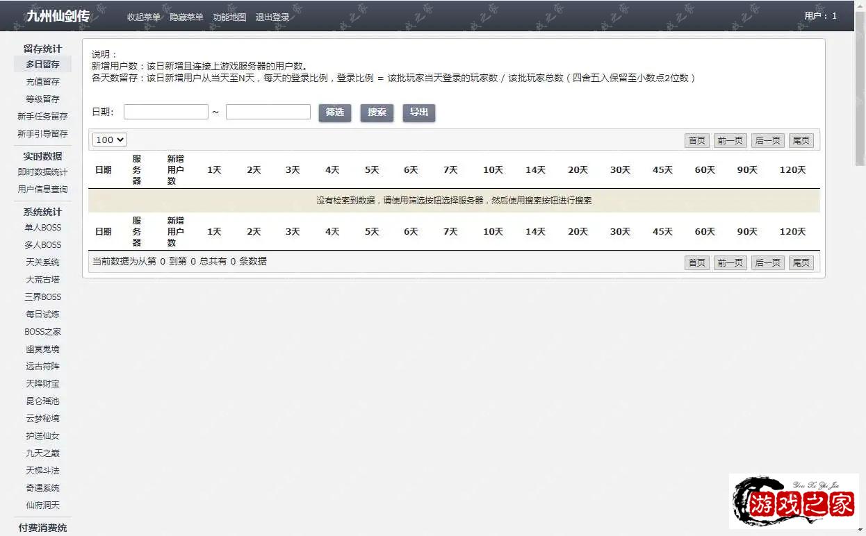This screenshot has height=536, width=866.
Task: Select 用户信息查询 in the sidebar
Action: (42, 189)
